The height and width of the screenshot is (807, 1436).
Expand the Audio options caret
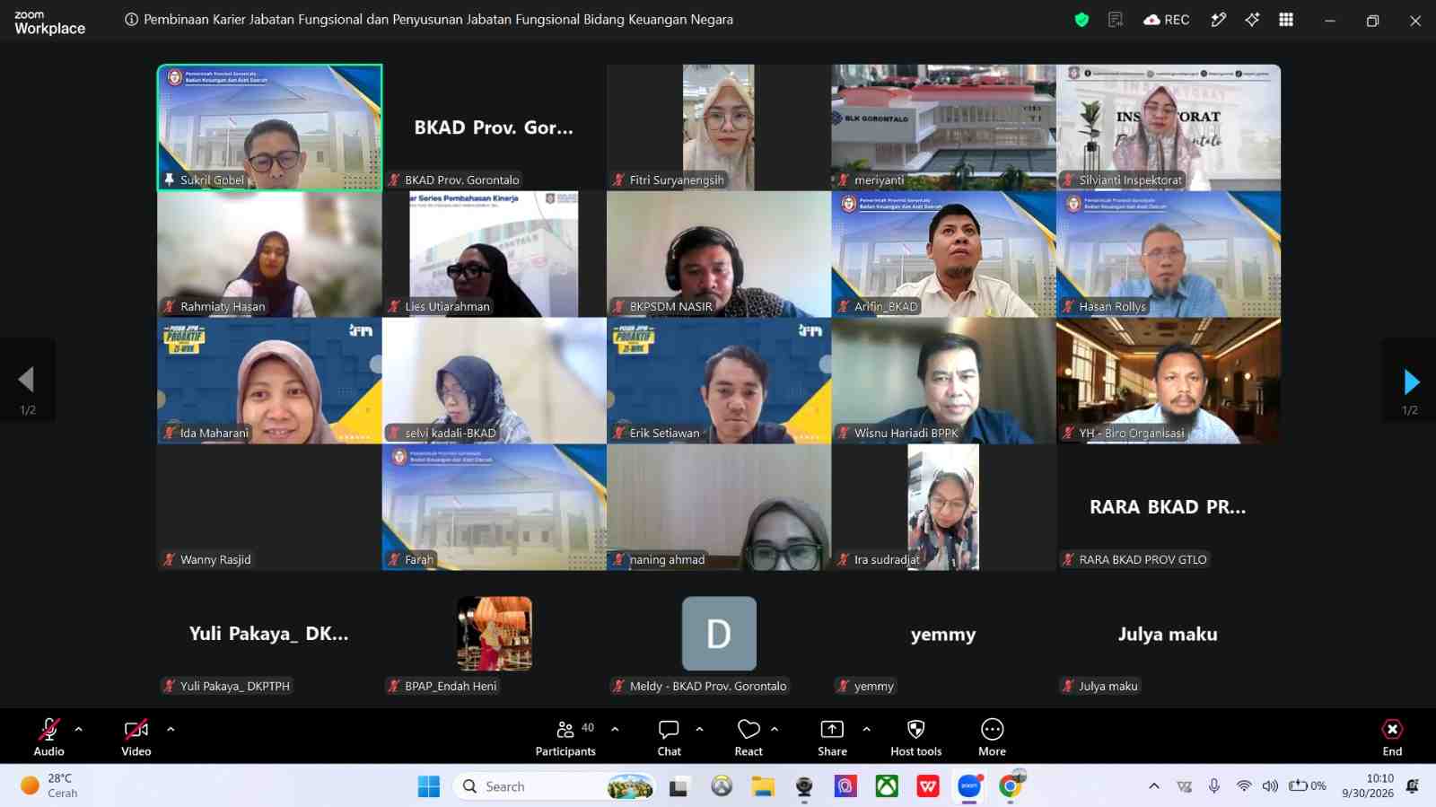[79, 729]
